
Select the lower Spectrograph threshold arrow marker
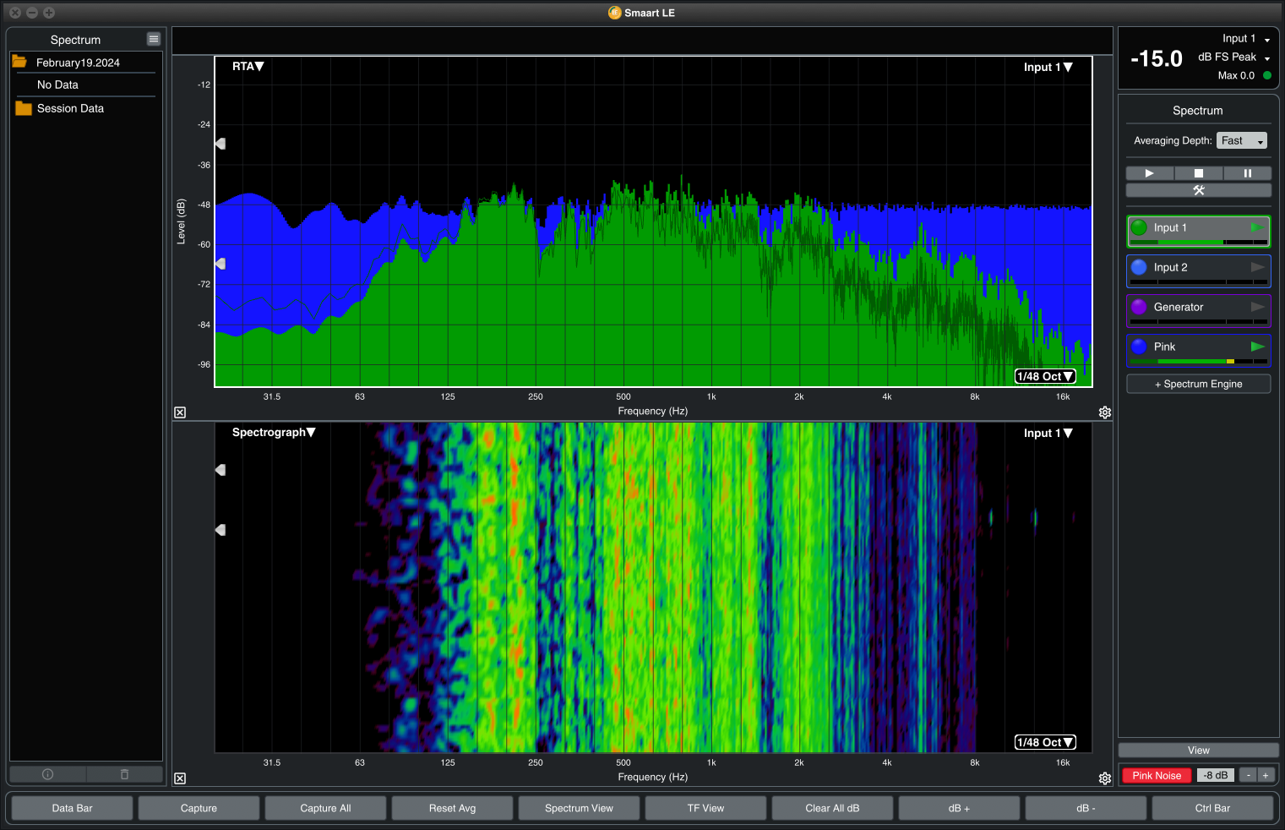[221, 530]
